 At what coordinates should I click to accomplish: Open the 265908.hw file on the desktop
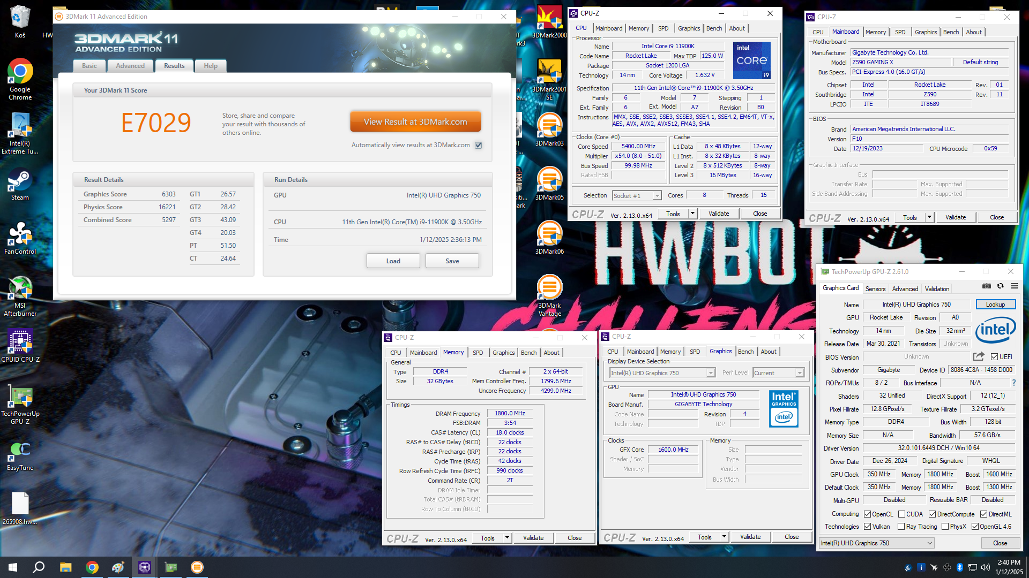coord(20,508)
